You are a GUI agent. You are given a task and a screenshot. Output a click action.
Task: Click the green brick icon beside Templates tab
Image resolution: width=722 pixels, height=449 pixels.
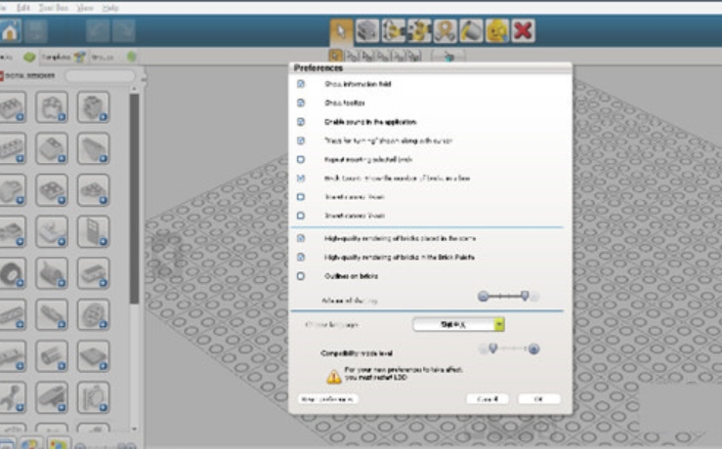pyautogui.click(x=29, y=57)
